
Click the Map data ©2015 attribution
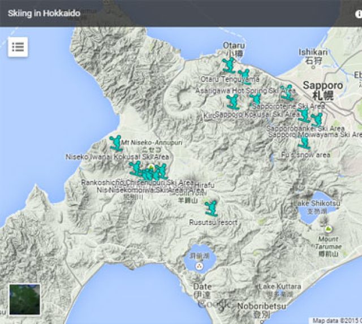click(x=337, y=321)
